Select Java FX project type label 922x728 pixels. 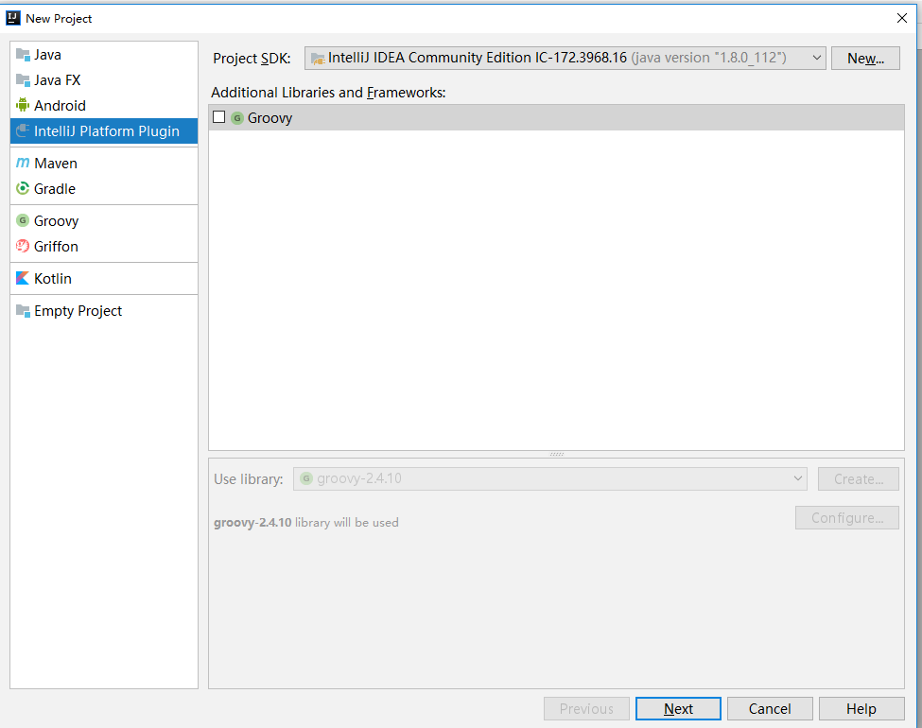[57, 80]
